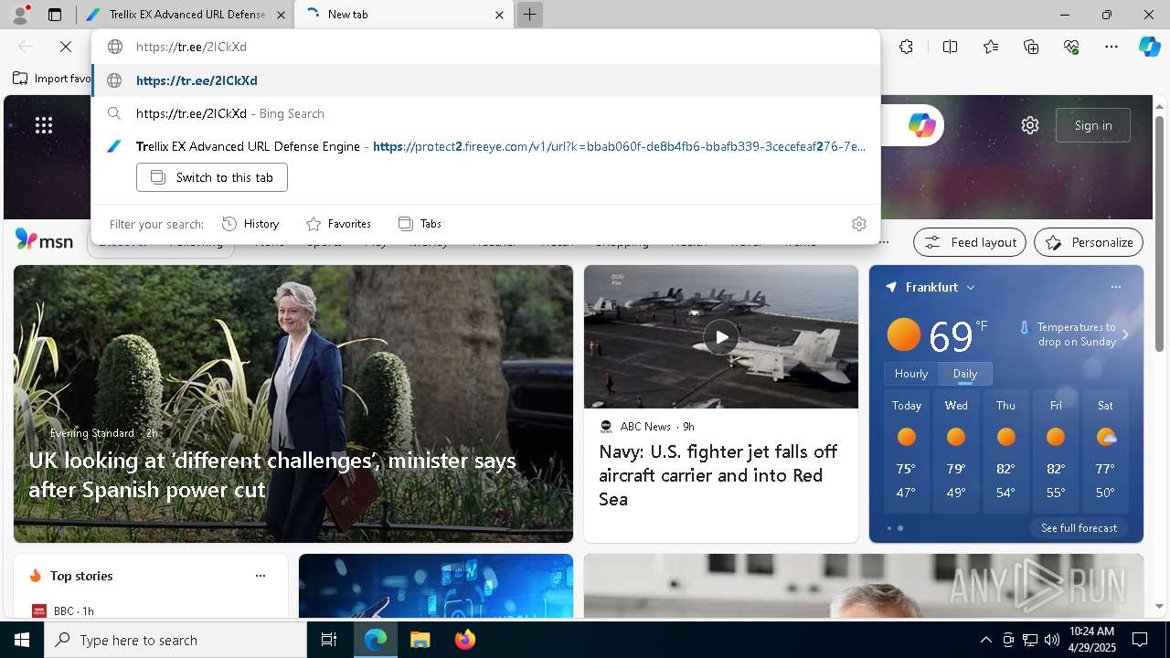Viewport: 1170px width, 658px height.
Task: Click Switch to this tab button
Action: tap(212, 177)
